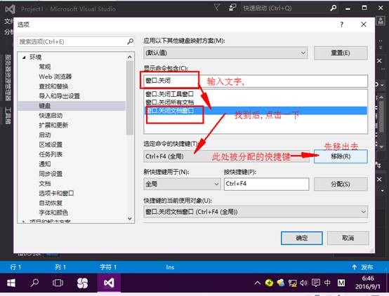Select 自动恢复 in the options tree
Viewport: 389px width, 296px height.
[x=51, y=203]
